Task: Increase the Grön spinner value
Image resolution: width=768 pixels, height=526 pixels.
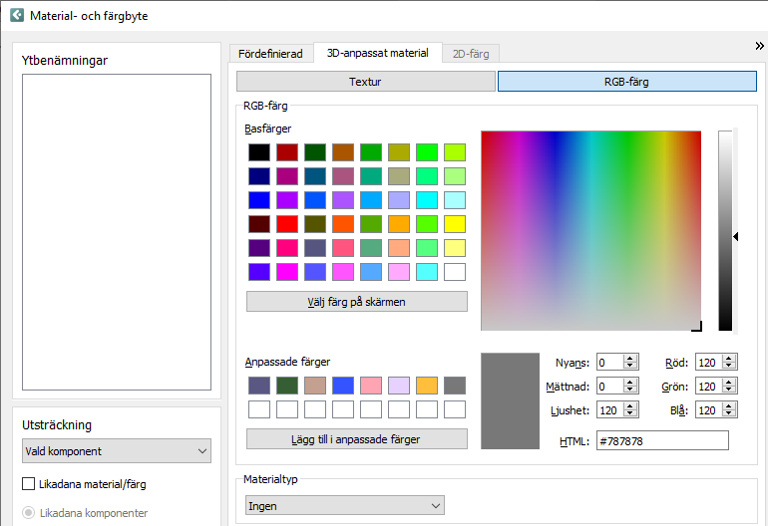Action: pos(730,383)
